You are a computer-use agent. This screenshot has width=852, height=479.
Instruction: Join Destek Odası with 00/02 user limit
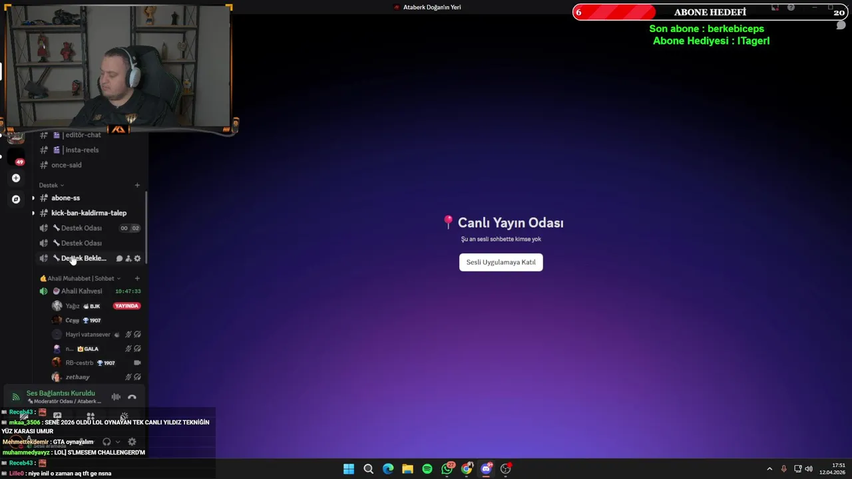coord(89,228)
